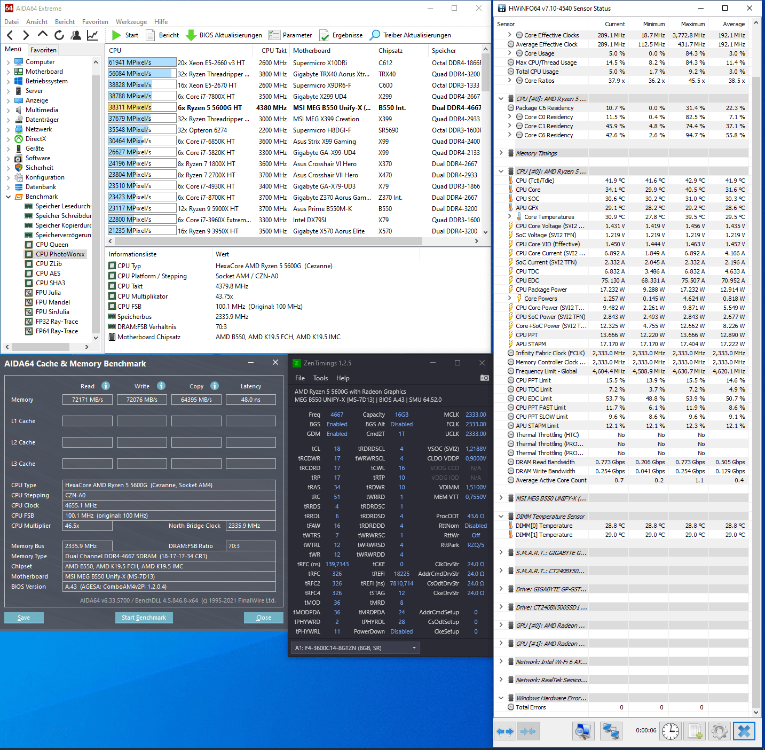Collapse DIMM Temperature Sensor section

(501, 516)
